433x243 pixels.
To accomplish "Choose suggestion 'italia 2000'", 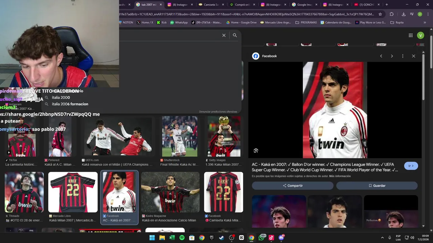I will (61, 98).
